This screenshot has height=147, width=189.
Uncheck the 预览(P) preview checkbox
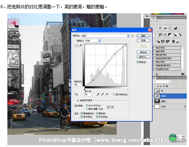coord(138,62)
